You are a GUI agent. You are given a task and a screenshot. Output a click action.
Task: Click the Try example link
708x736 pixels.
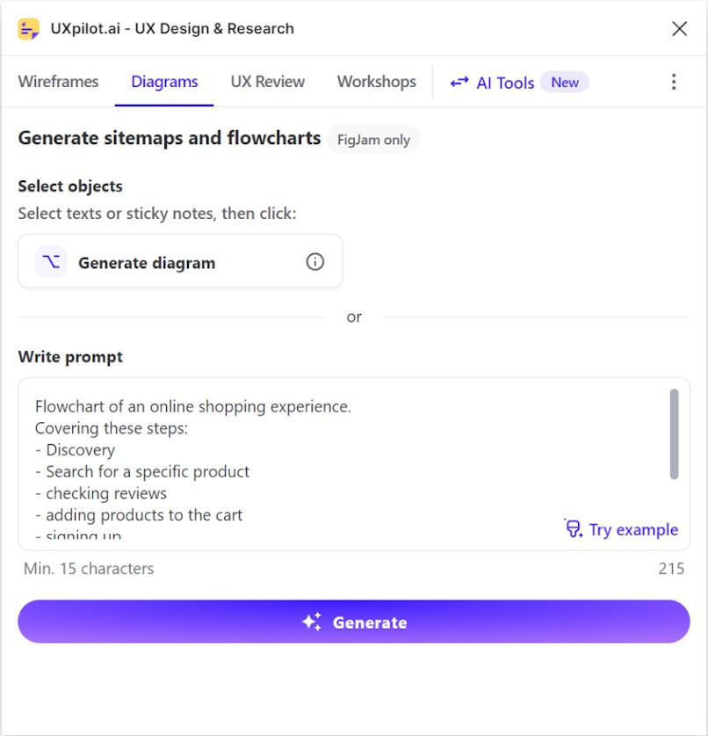tap(633, 529)
